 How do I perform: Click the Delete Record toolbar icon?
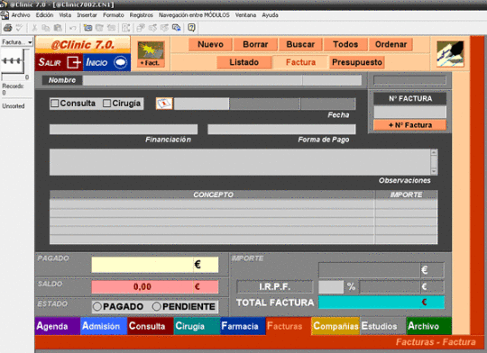[111, 28]
